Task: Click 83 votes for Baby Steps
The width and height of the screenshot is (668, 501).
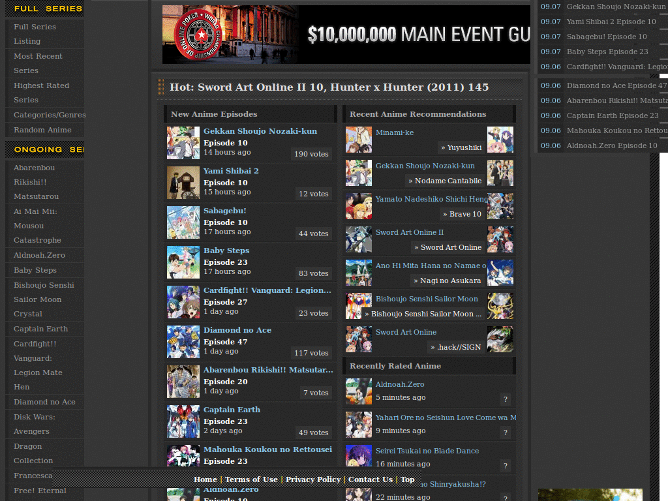Action: (314, 273)
